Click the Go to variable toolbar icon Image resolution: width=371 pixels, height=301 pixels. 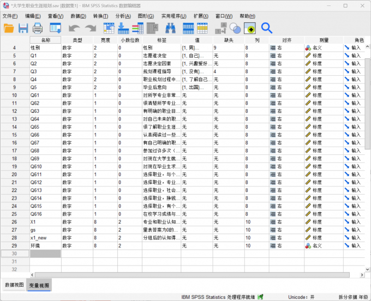[x=123, y=28]
